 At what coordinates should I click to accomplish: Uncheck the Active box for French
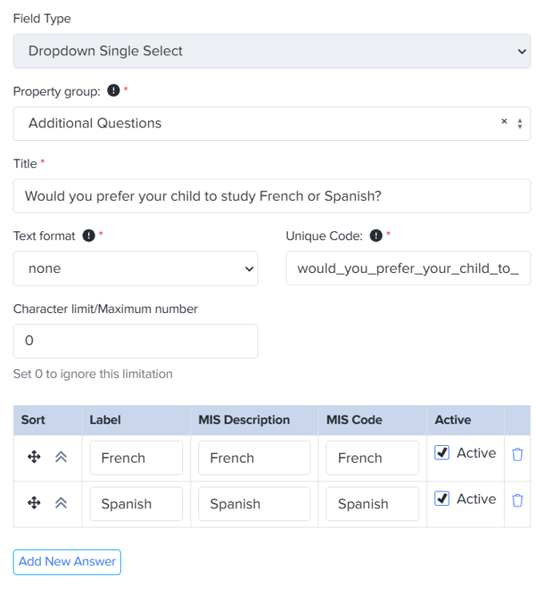point(442,453)
